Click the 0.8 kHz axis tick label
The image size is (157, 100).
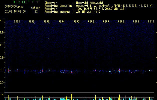coord(2,70)
